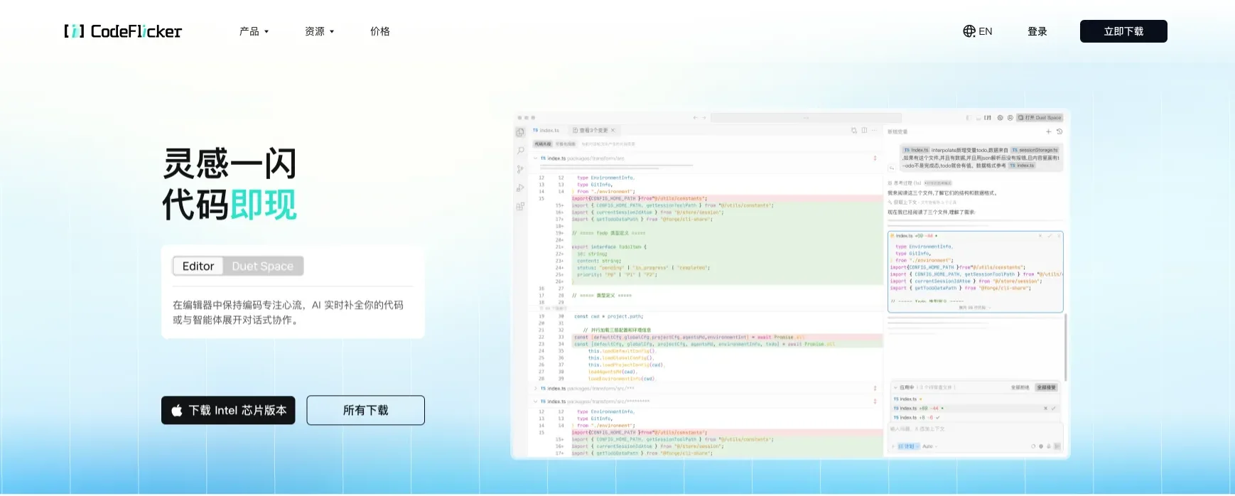The height and width of the screenshot is (496, 1235).
Task: Select the Duet Space tab
Action: (263, 266)
